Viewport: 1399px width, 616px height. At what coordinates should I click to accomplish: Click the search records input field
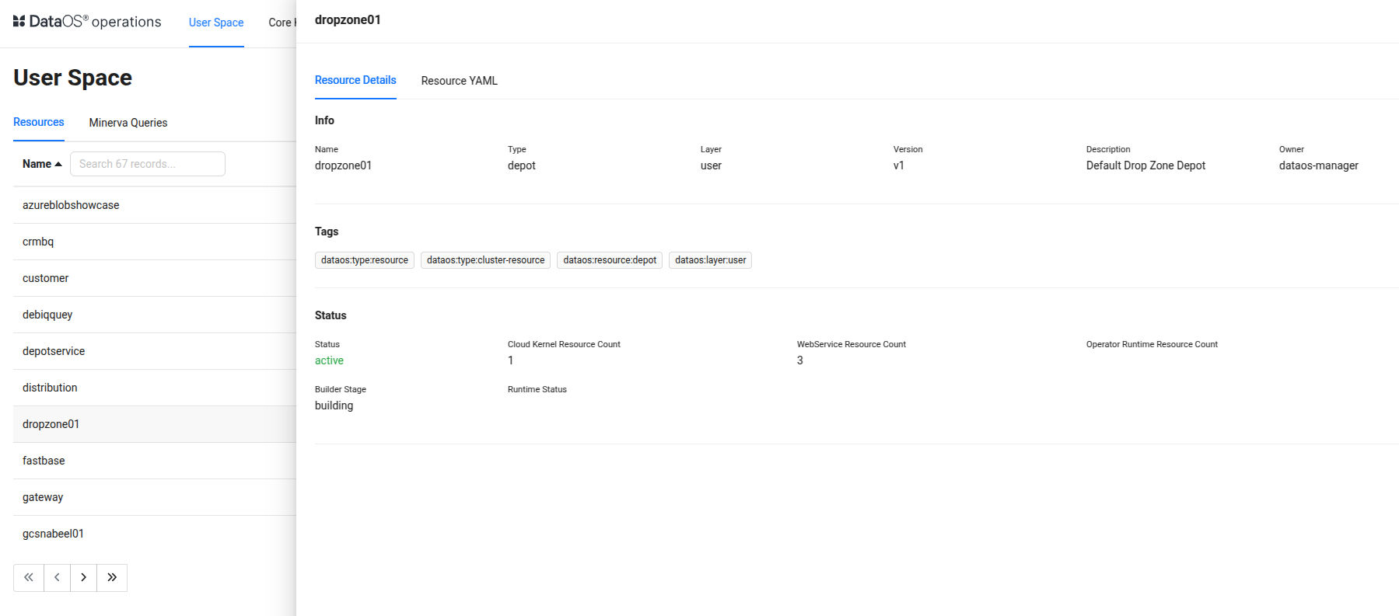pyautogui.click(x=148, y=164)
